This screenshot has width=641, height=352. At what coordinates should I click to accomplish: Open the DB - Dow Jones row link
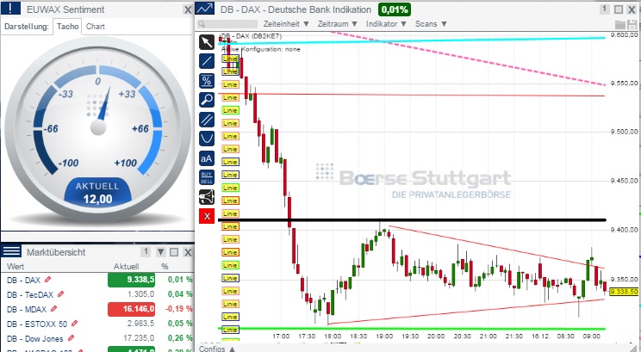click(35, 338)
